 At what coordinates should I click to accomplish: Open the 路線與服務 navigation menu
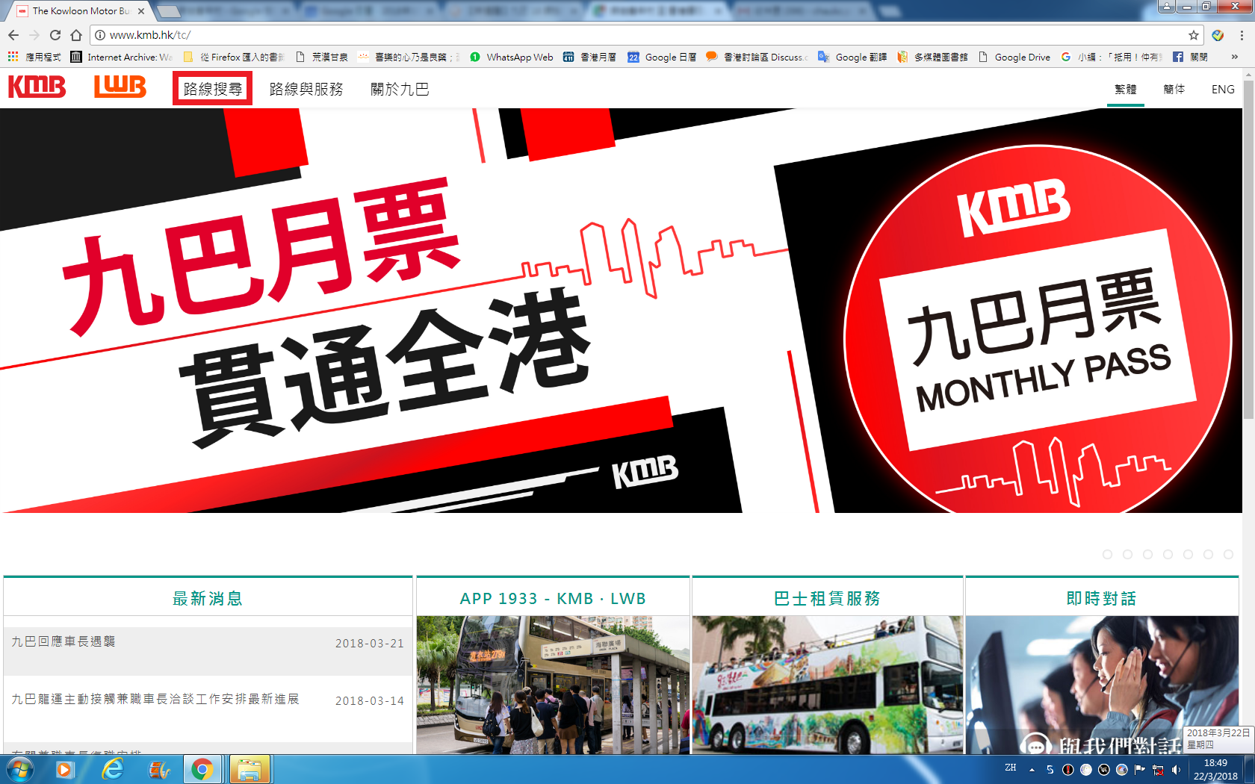[306, 89]
